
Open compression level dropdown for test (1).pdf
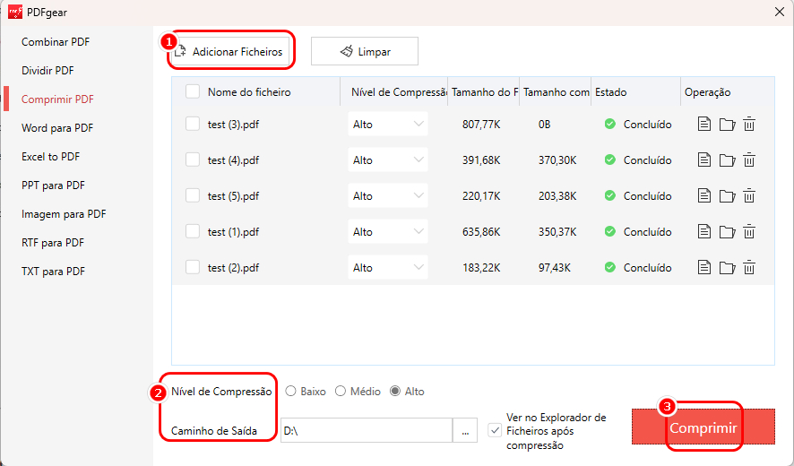coord(388,232)
